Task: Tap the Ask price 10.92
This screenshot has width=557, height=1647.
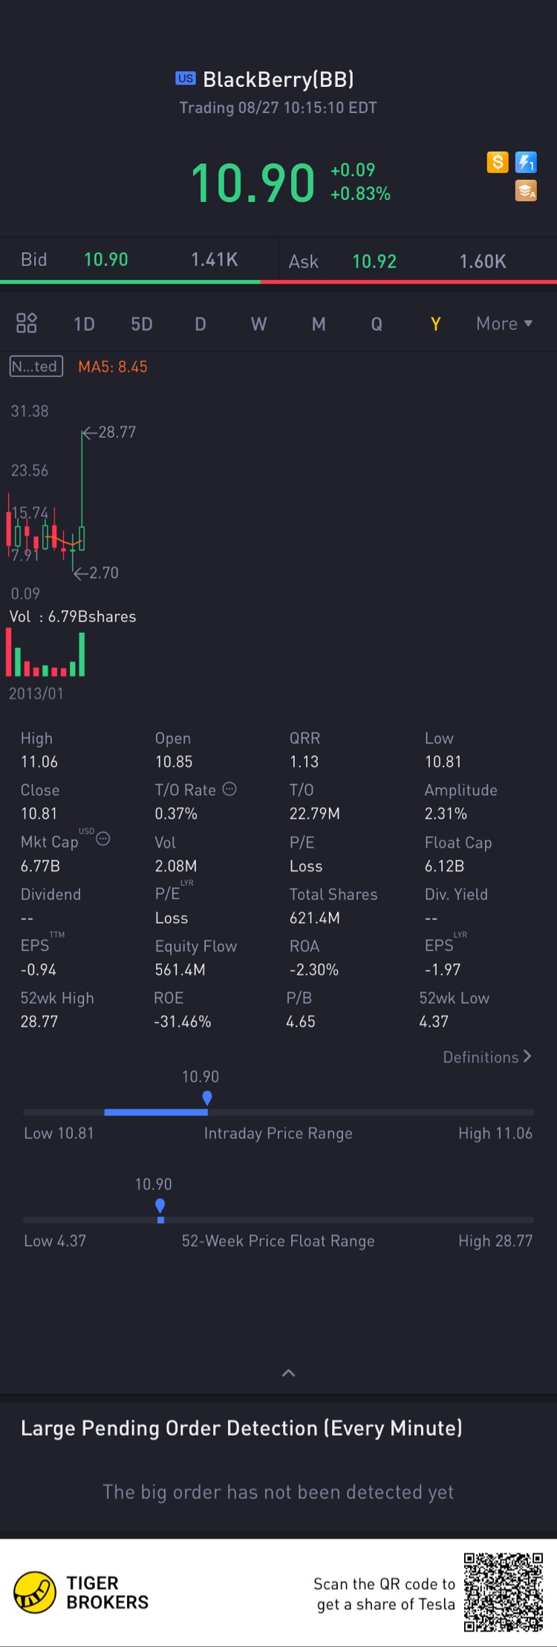Action: (x=374, y=261)
